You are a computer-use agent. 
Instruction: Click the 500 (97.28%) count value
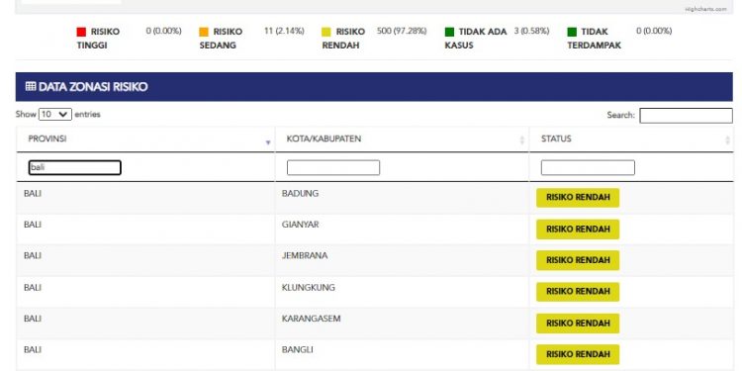point(402,32)
